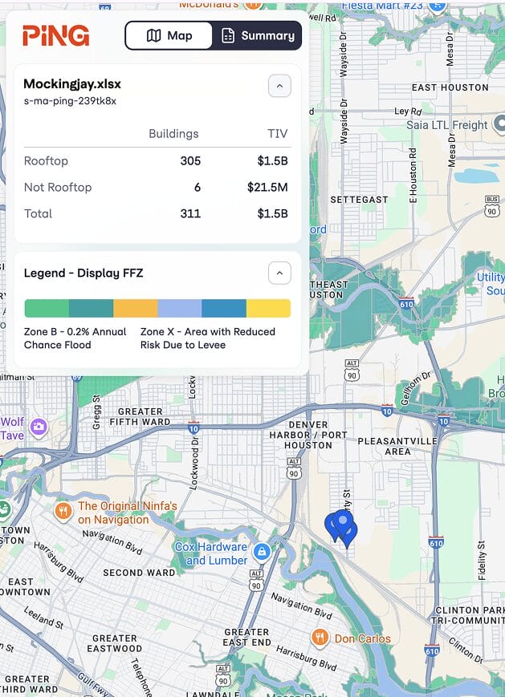Click the PING logo
Image resolution: width=505 pixels, height=697 pixels.
[x=55, y=35]
